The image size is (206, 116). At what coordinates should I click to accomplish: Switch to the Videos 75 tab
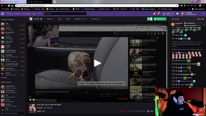click(50, 19)
